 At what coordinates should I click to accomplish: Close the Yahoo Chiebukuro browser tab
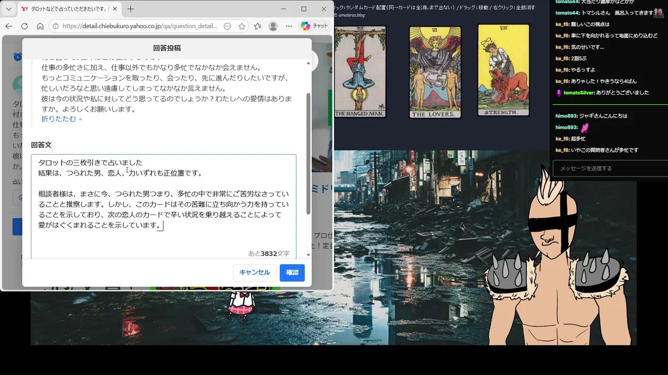click(115, 9)
